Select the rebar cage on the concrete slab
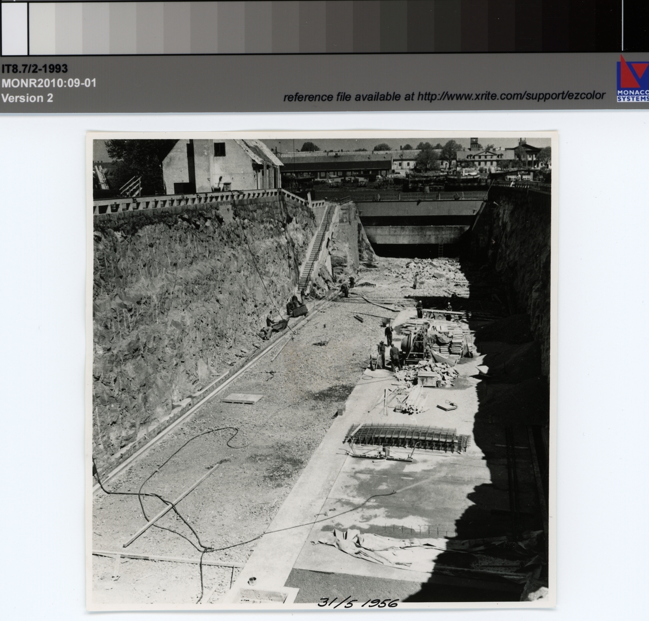This screenshot has width=649, height=621. click(x=407, y=437)
